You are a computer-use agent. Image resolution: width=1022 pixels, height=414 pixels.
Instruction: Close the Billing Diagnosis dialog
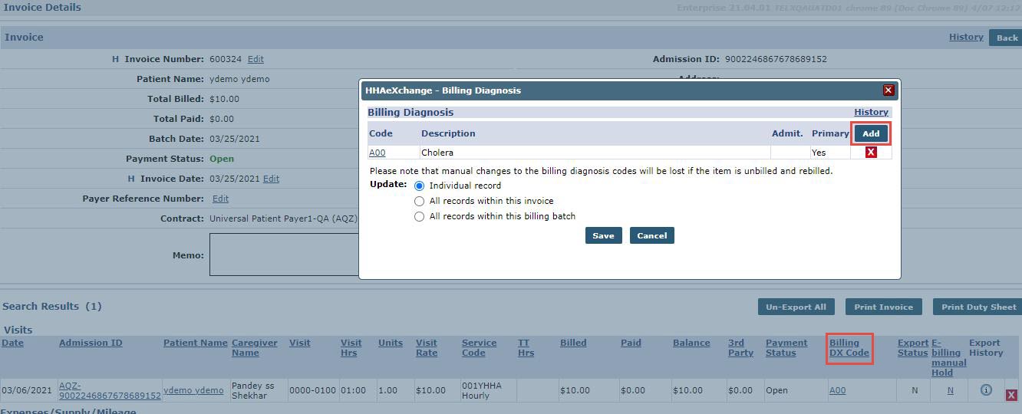coord(888,90)
